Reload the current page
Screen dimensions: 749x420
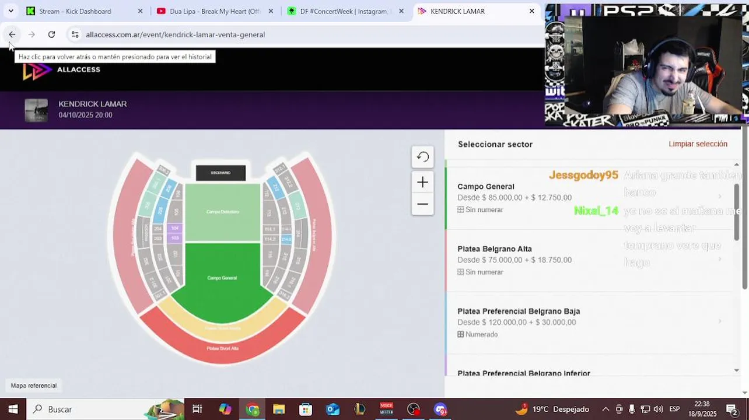tap(51, 34)
